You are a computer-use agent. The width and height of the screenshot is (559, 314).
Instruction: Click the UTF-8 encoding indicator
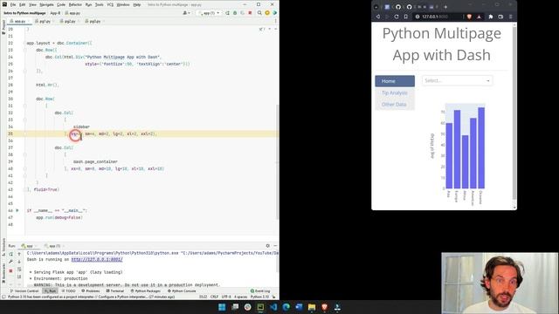click(x=226, y=297)
